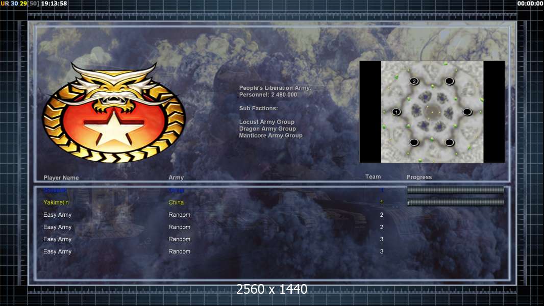This screenshot has width=544, height=306.
Task: Select start position 1 marker on map
Action: 396,112
